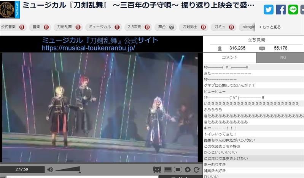Switch to the NG tab
304x178 pixels.
[283, 58]
